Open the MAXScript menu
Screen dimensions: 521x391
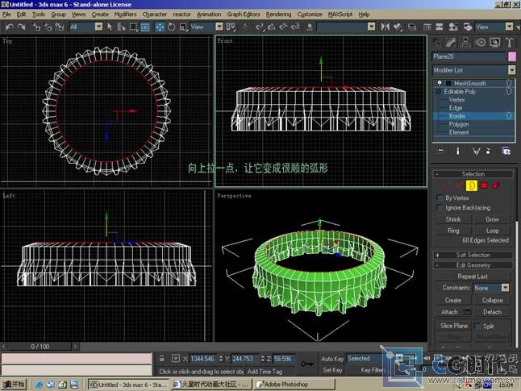point(340,15)
